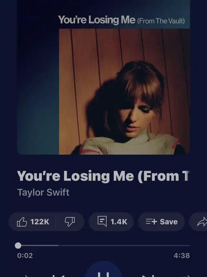
Task: Dislike the song with thumbs down
Action: [x=70, y=222]
